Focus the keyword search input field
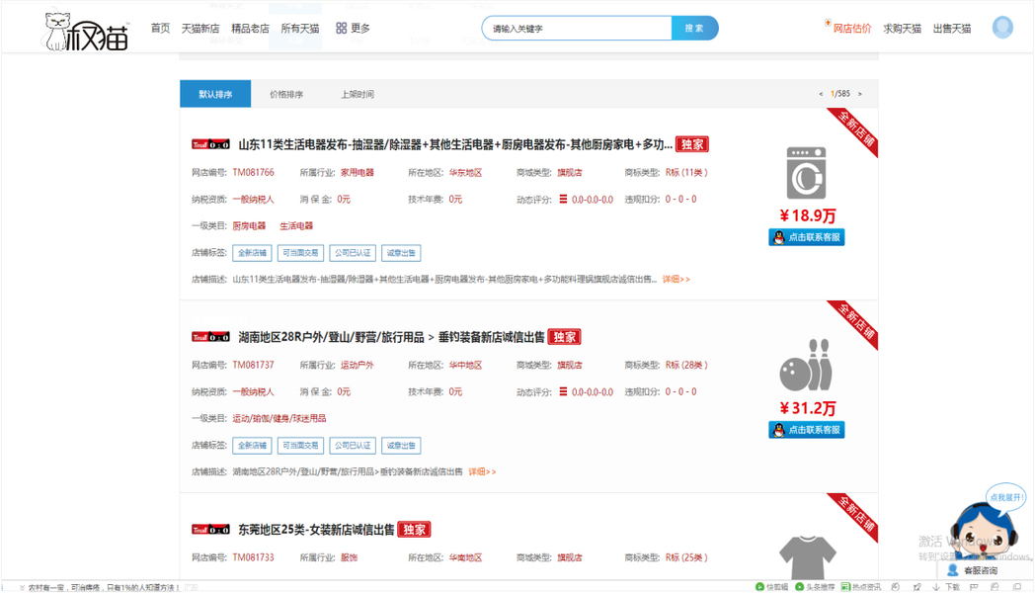1035x593 pixels. (577, 29)
